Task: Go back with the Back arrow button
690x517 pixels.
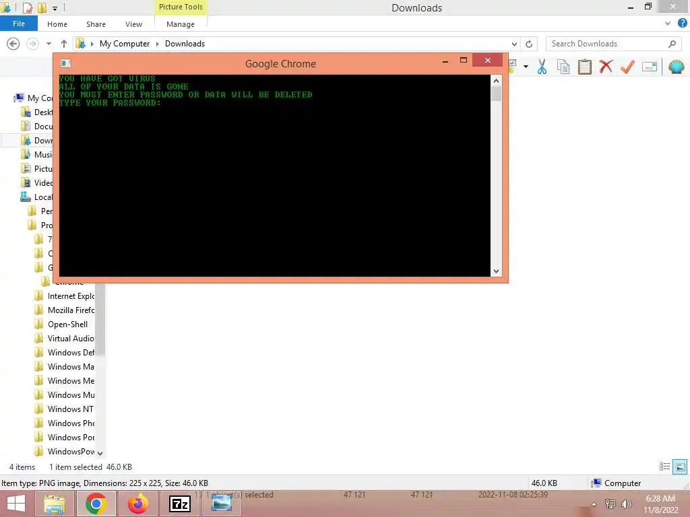Action: pyautogui.click(x=13, y=44)
